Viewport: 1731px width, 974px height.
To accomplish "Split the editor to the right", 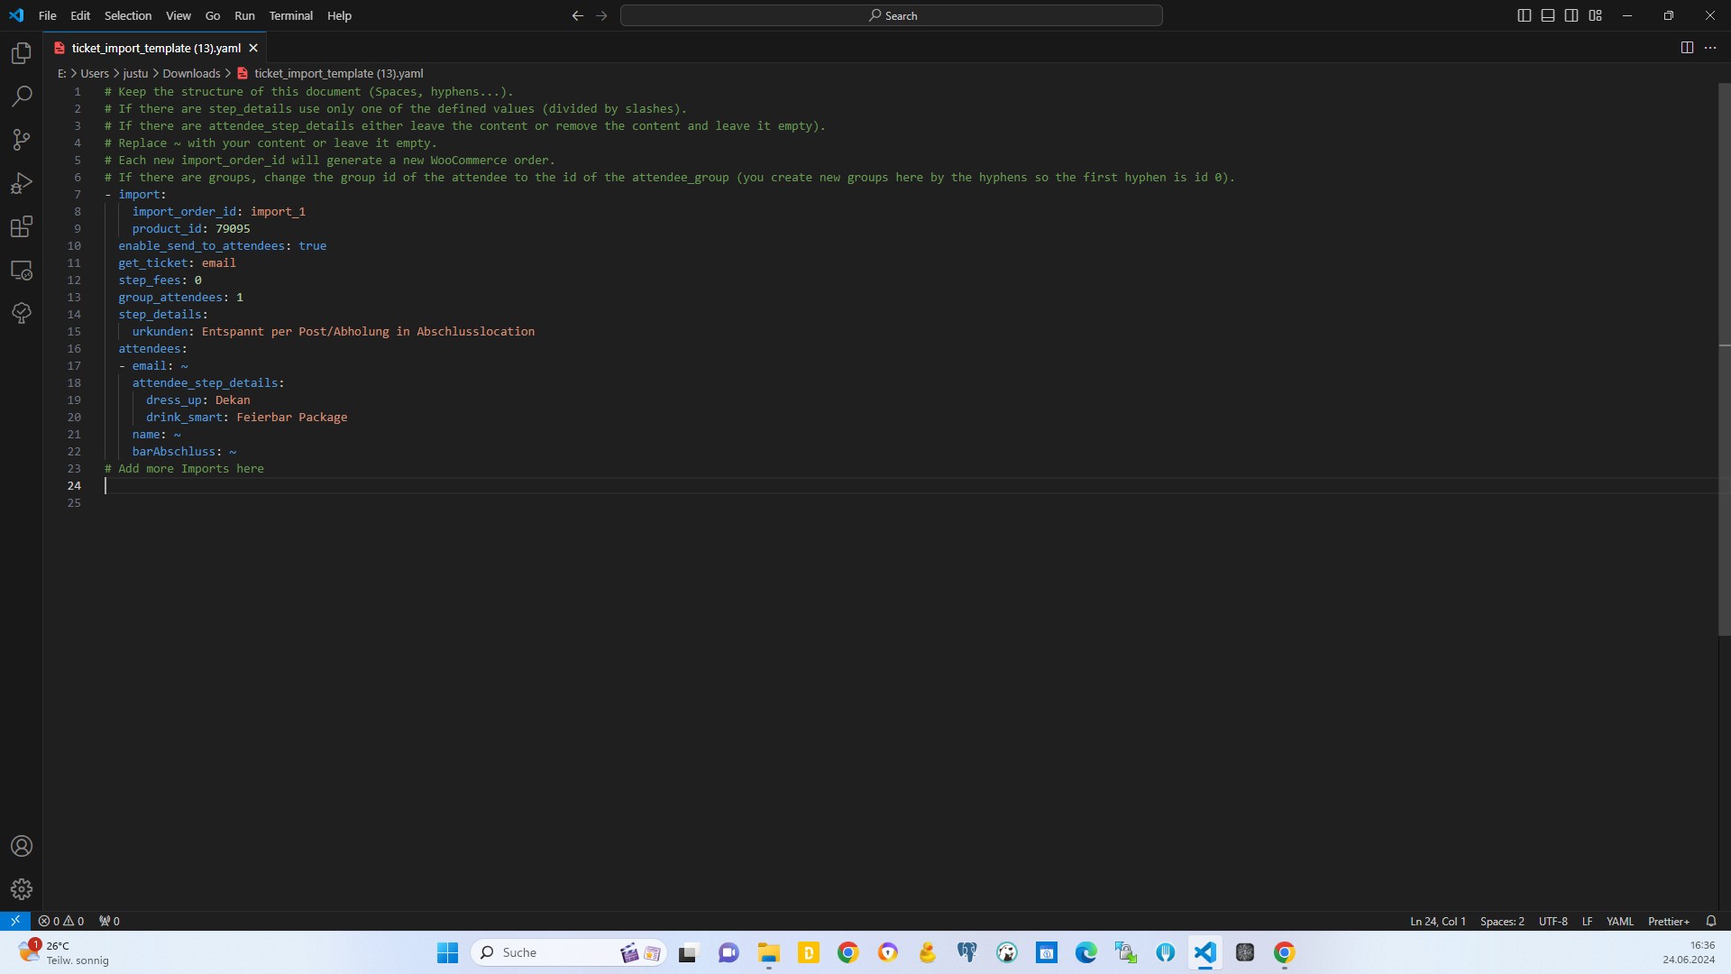I will click(1687, 48).
